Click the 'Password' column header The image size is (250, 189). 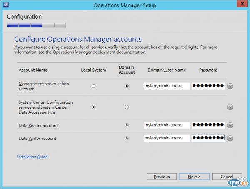pyautogui.click(x=208, y=70)
